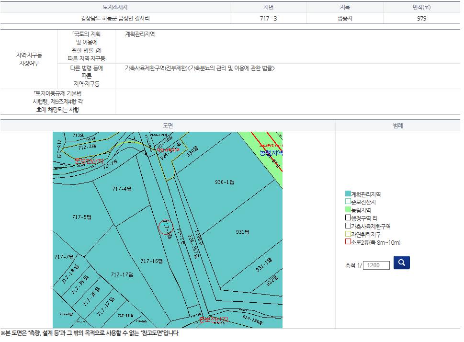The width and height of the screenshot is (464, 342).
Task: Click the 행정구역 리 legend box
Action: 348,217
